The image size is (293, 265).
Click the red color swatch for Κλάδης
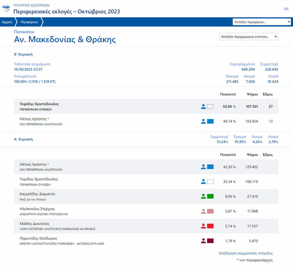point(210,226)
